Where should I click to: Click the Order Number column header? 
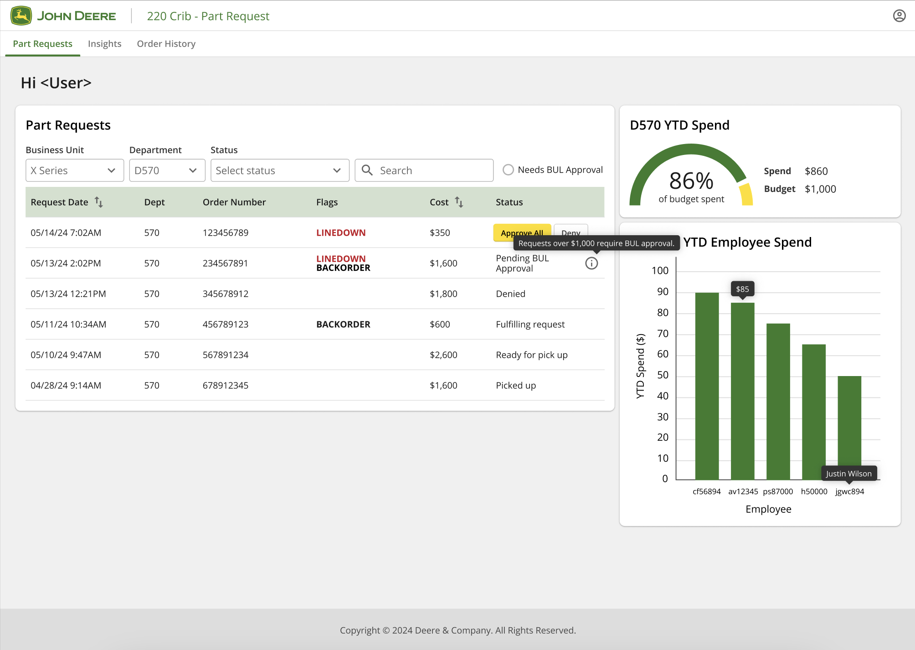tap(234, 202)
